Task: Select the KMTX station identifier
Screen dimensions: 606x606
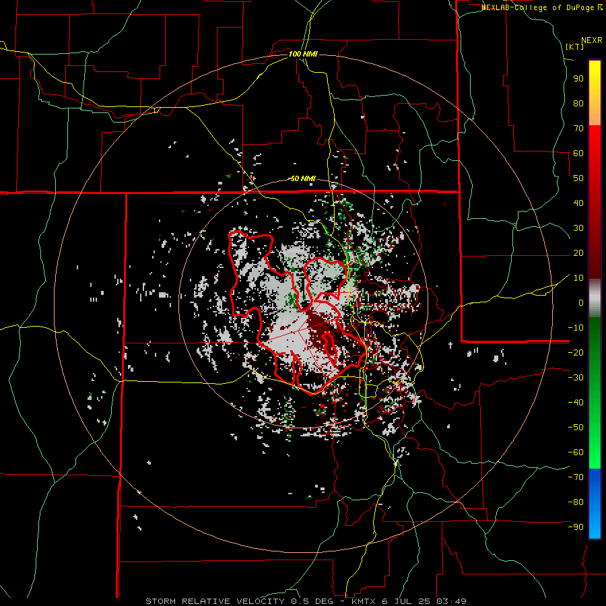Action: point(364,601)
